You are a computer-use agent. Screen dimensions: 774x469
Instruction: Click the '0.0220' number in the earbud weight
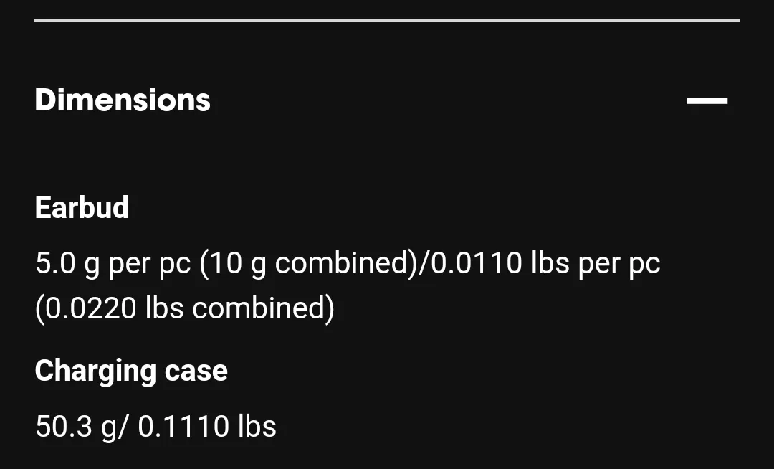click(x=90, y=308)
